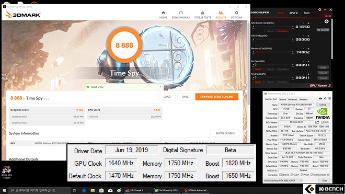This screenshot has height=194, width=345.
Task: Click the GPU-Z refresh icon
Action: (x=325, y=99)
